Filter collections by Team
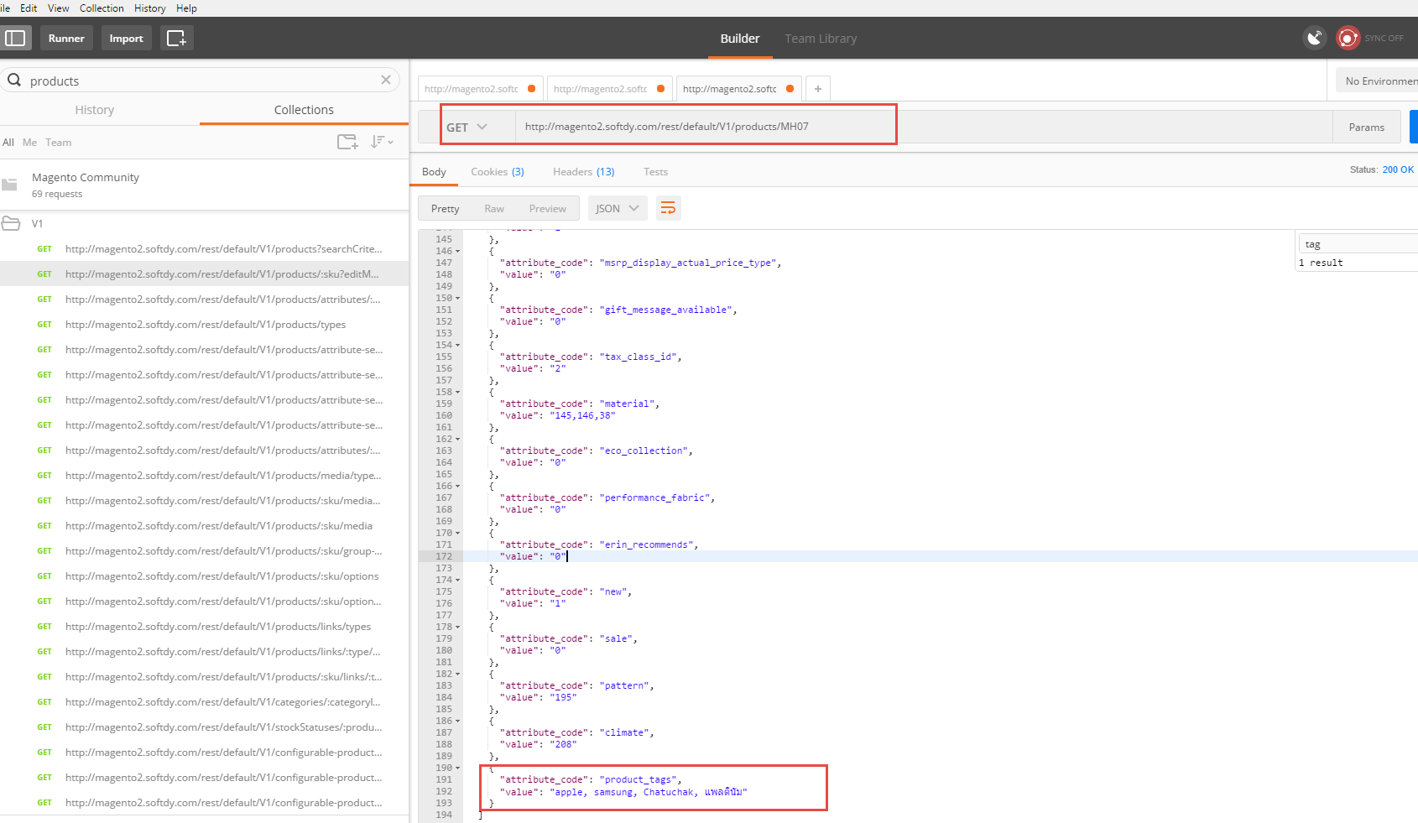Screen dimensions: 1418x823 pyautogui.click(x=59, y=142)
